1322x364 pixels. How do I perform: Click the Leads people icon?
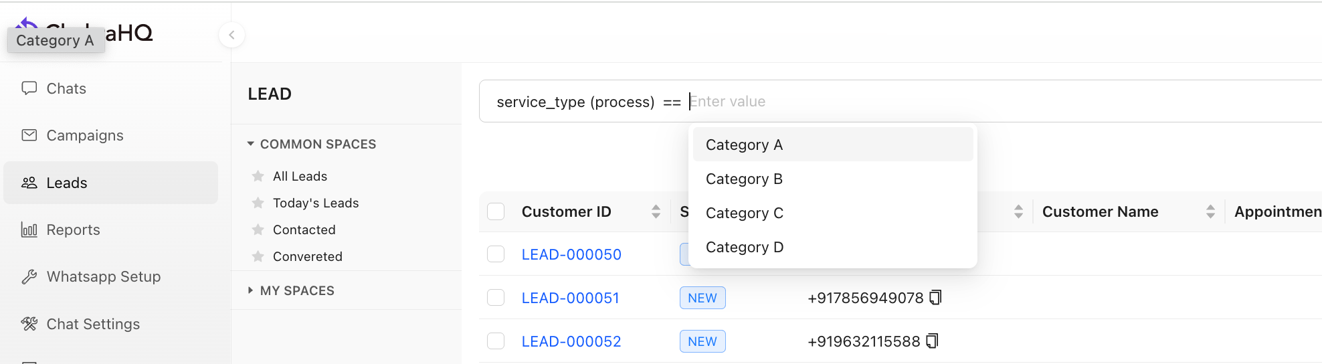29,183
